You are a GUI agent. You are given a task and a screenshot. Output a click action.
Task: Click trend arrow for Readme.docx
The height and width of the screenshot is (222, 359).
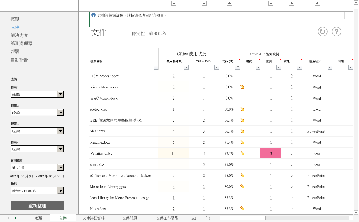coord(243,142)
